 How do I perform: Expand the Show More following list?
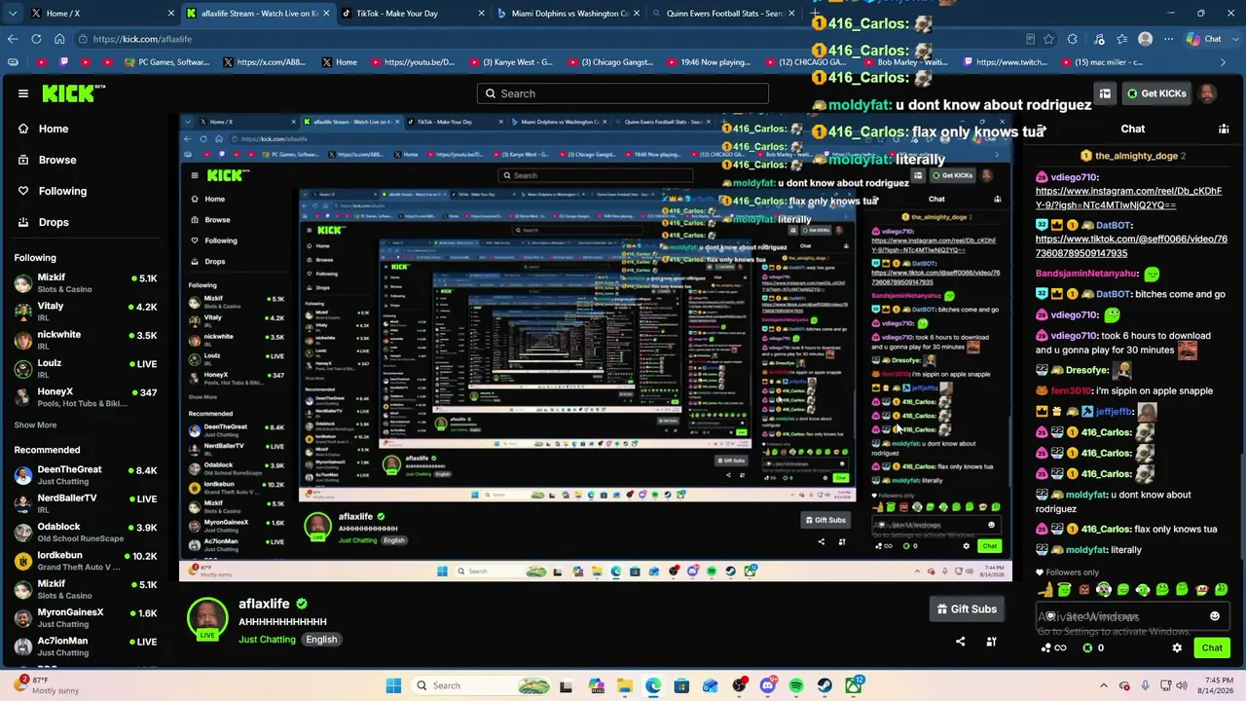pyautogui.click(x=35, y=424)
